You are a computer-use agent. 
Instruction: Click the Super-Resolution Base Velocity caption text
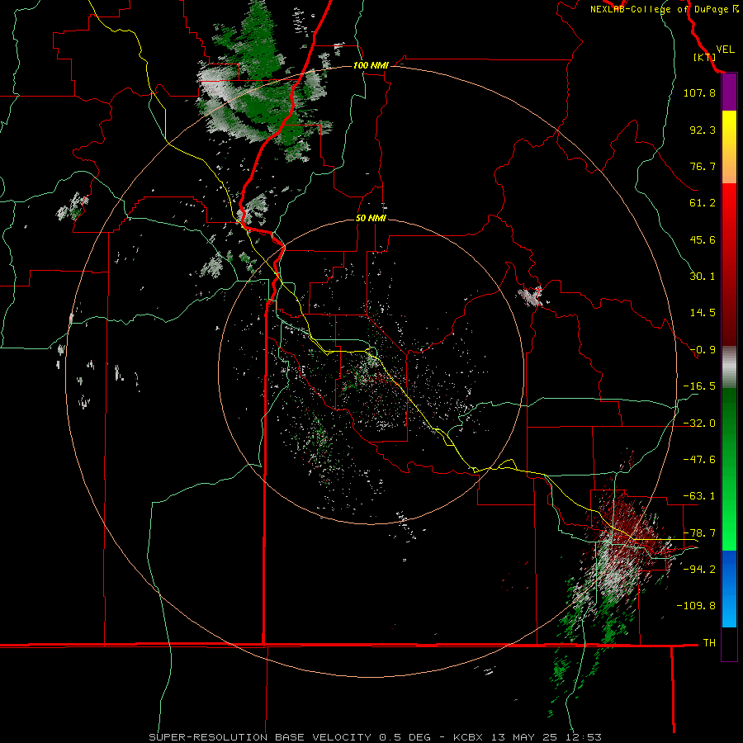pyautogui.click(x=375, y=737)
